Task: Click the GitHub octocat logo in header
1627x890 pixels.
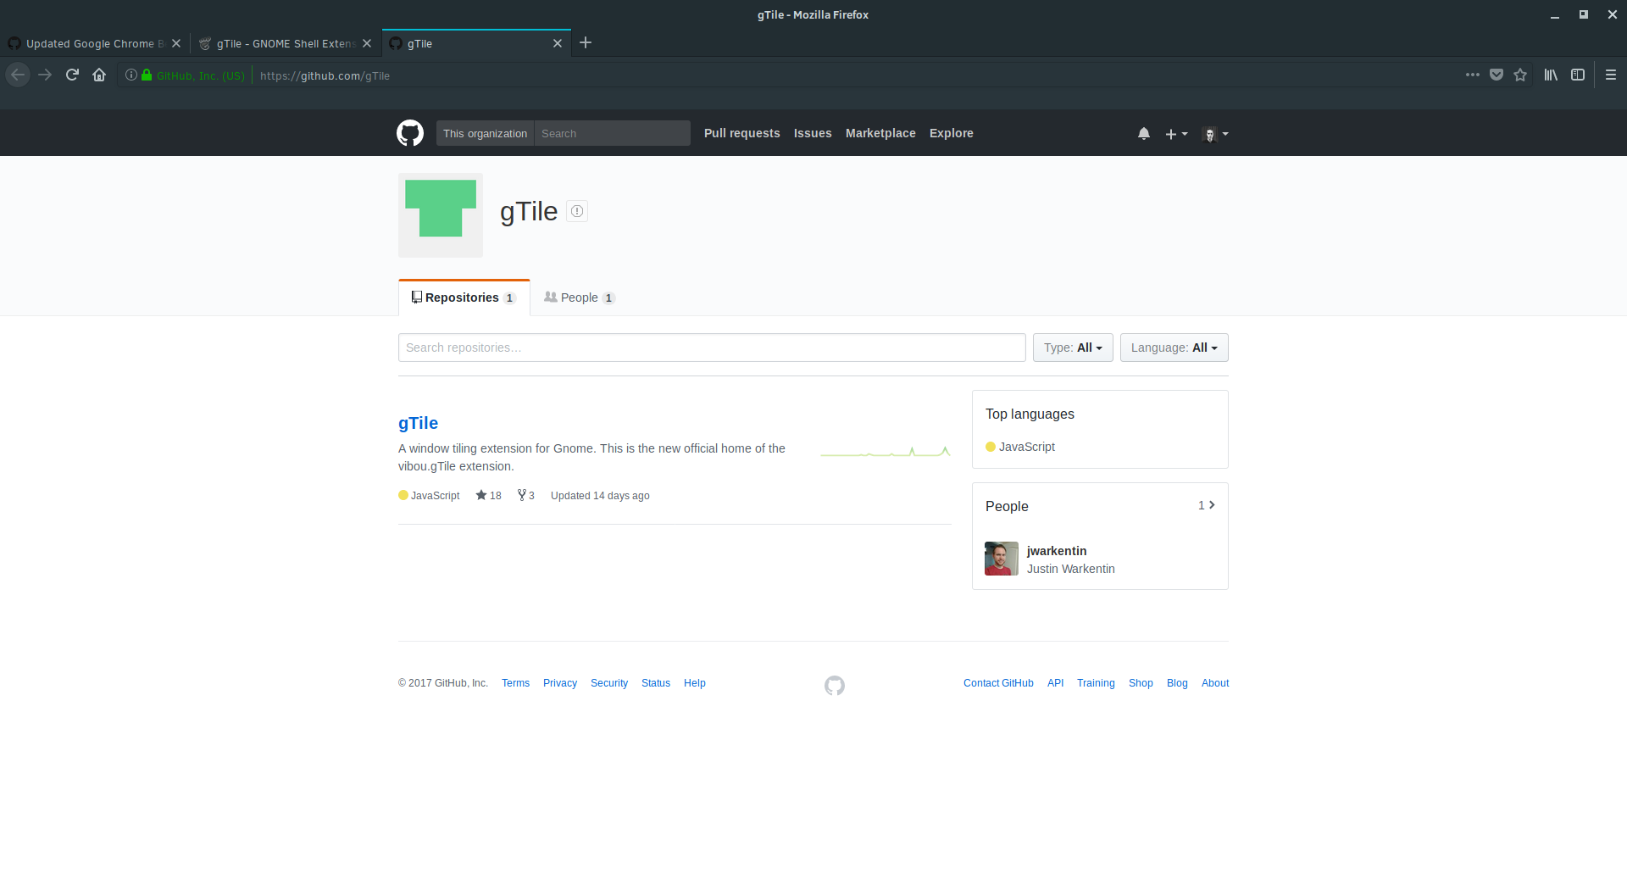Action: 410,133
